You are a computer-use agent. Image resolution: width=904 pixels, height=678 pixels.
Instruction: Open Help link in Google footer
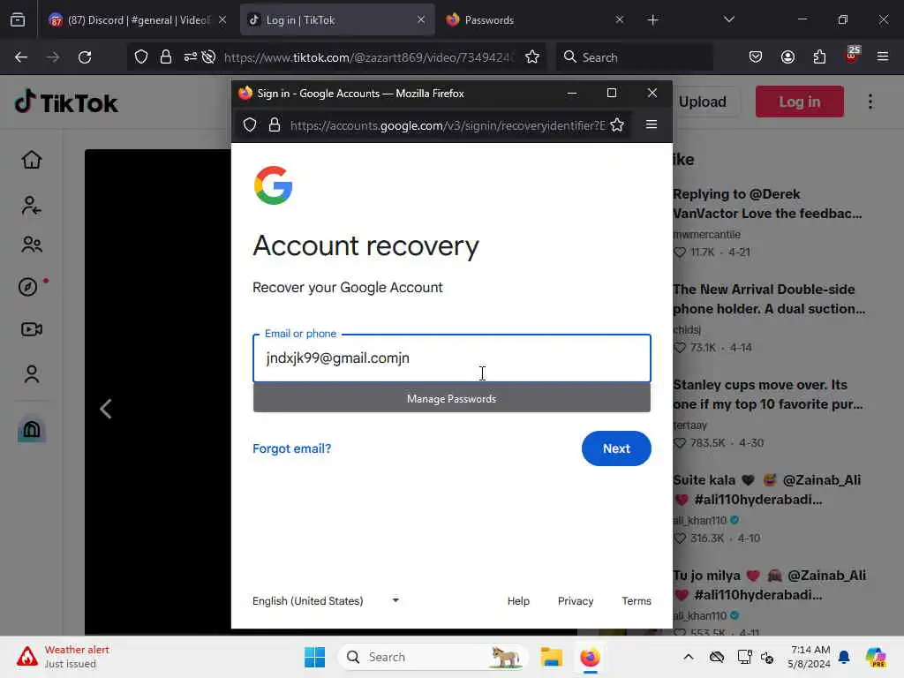518,600
